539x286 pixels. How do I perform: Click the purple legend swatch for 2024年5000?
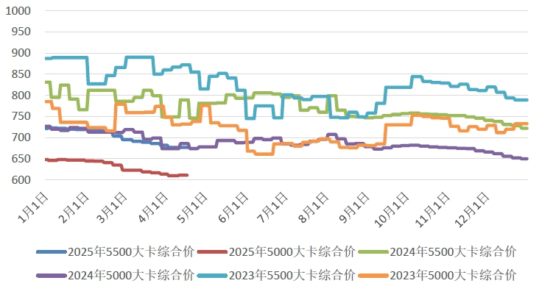[52, 276]
